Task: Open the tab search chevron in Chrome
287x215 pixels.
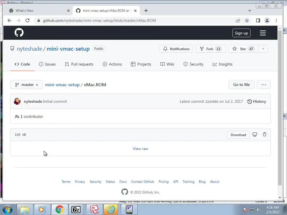Action: [250, 11]
